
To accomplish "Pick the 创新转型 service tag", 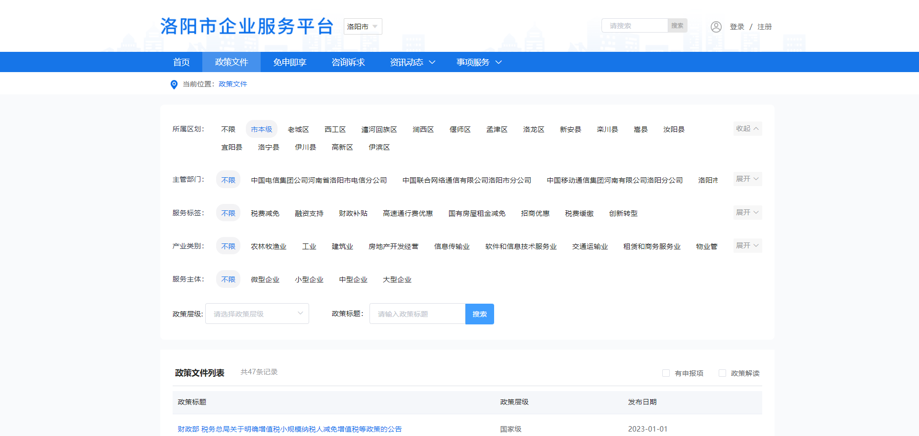I will tap(623, 213).
